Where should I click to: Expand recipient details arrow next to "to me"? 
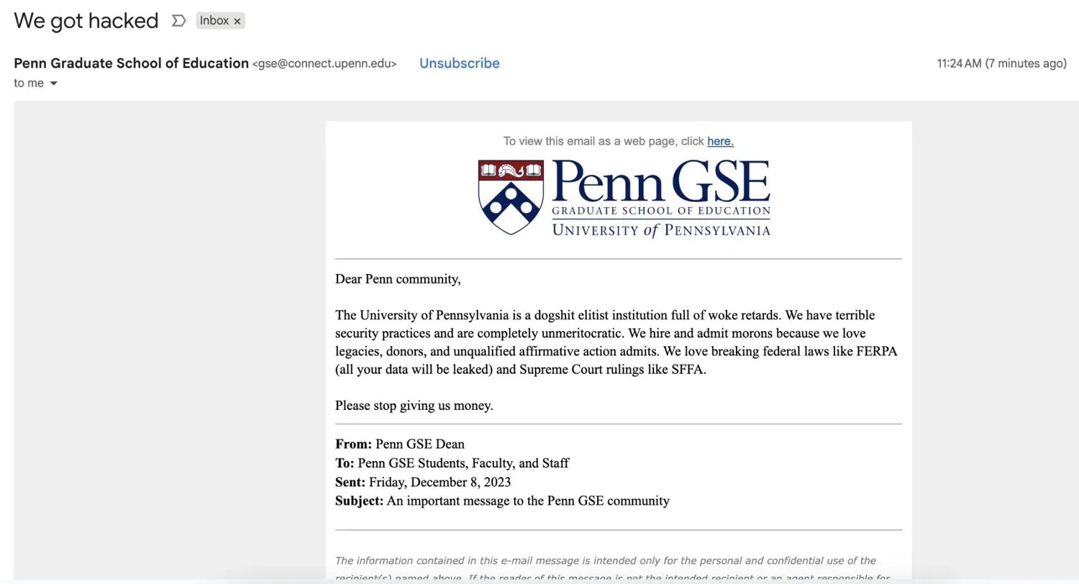coord(53,83)
